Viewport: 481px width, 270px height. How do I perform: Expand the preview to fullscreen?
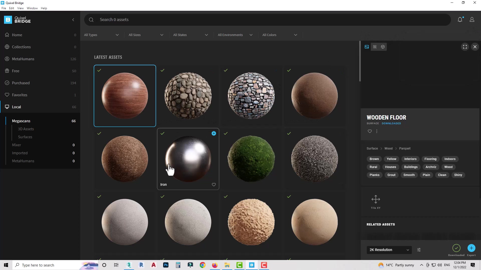tap(465, 47)
